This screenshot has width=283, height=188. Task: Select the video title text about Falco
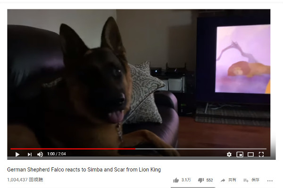point(84,170)
